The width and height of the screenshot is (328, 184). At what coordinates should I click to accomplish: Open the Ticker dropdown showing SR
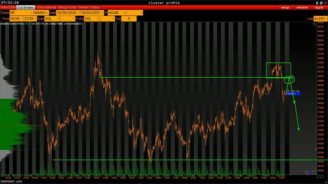pyautogui.click(x=22, y=13)
